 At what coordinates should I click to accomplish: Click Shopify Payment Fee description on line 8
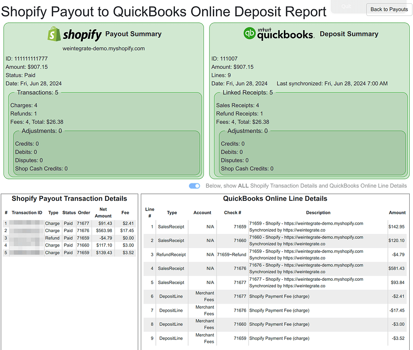coord(279,324)
